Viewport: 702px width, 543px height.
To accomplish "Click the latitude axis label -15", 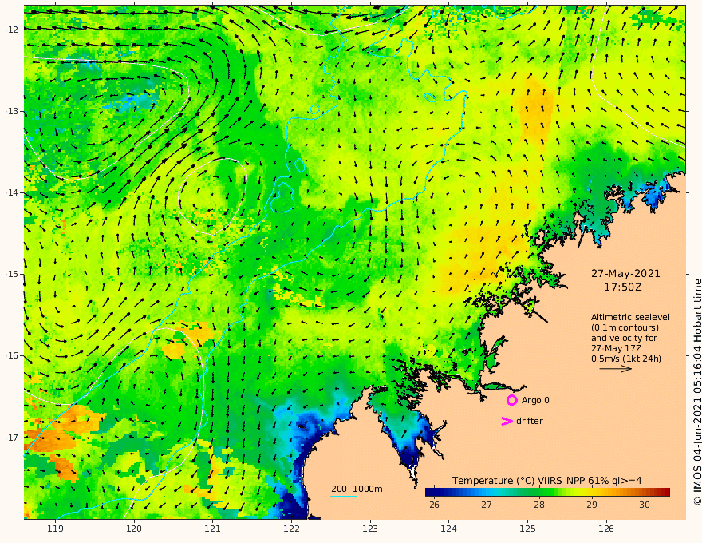I will tap(12, 274).
